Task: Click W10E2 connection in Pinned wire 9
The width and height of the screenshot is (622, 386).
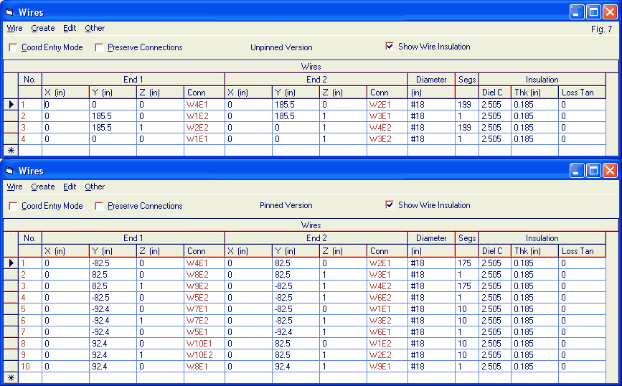Action: [x=204, y=354]
